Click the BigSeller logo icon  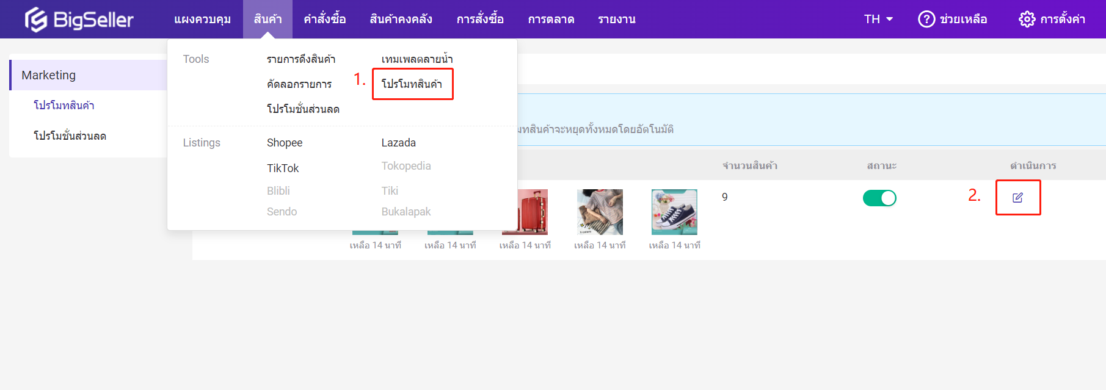[35, 20]
